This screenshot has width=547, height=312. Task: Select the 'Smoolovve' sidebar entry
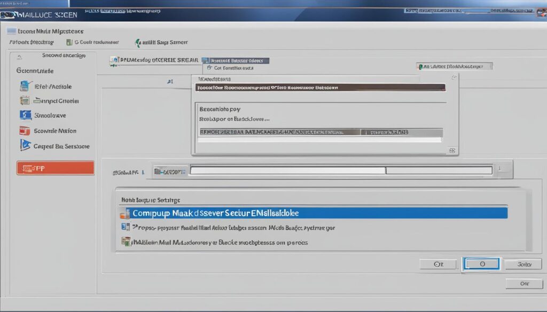click(x=50, y=115)
